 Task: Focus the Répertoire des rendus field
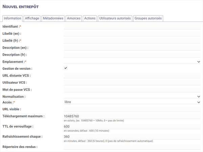pyautogui.click(x=132, y=147)
